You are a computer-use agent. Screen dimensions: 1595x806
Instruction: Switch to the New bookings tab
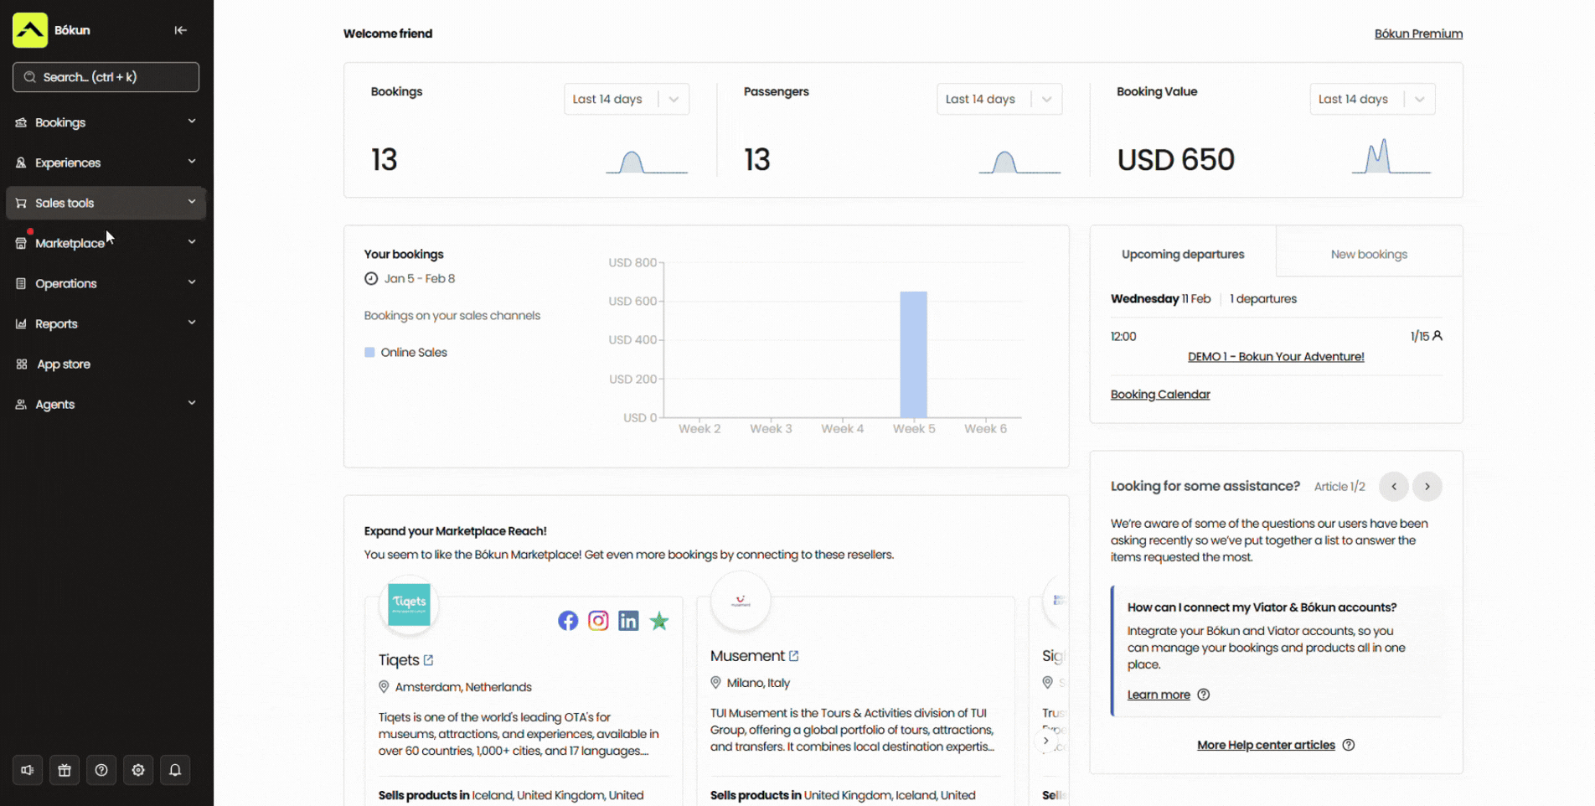1369,254
